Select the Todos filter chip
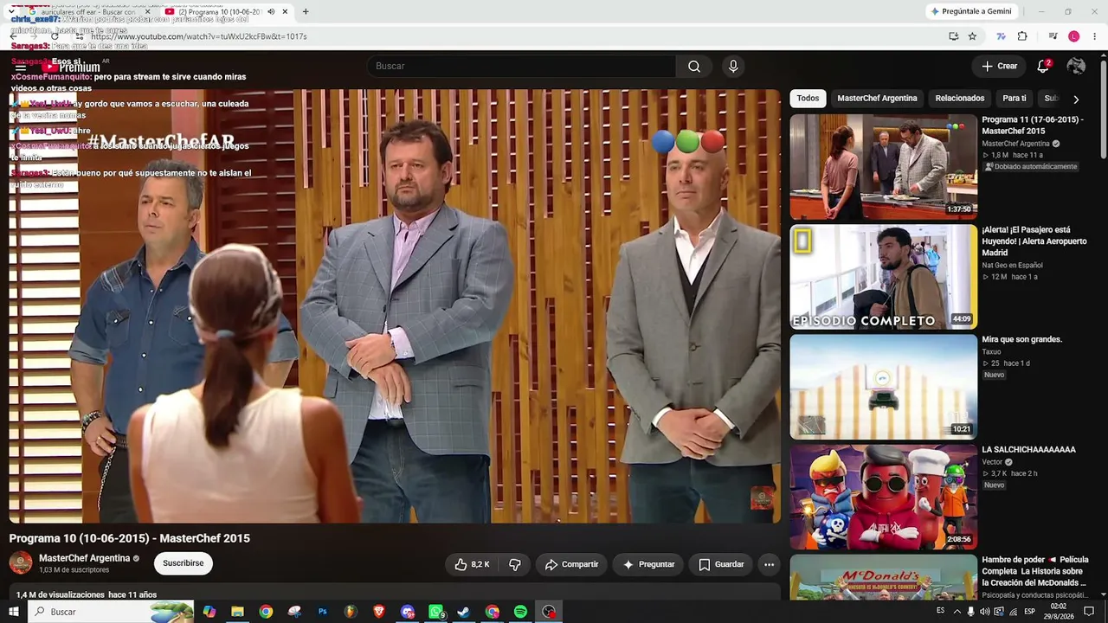This screenshot has width=1108, height=623. tap(808, 99)
